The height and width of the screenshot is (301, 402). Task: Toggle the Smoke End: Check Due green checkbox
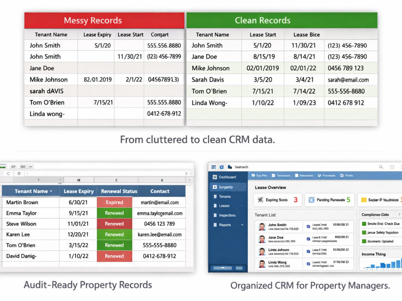pos(364,224)
